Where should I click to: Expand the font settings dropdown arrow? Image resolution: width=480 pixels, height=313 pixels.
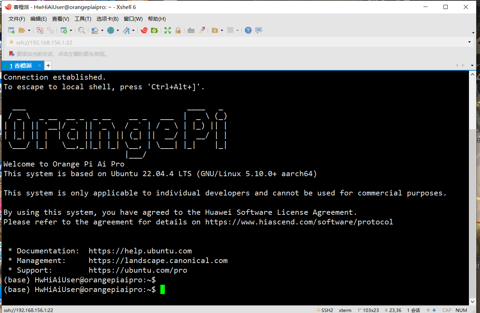click(x=133, y=30)
